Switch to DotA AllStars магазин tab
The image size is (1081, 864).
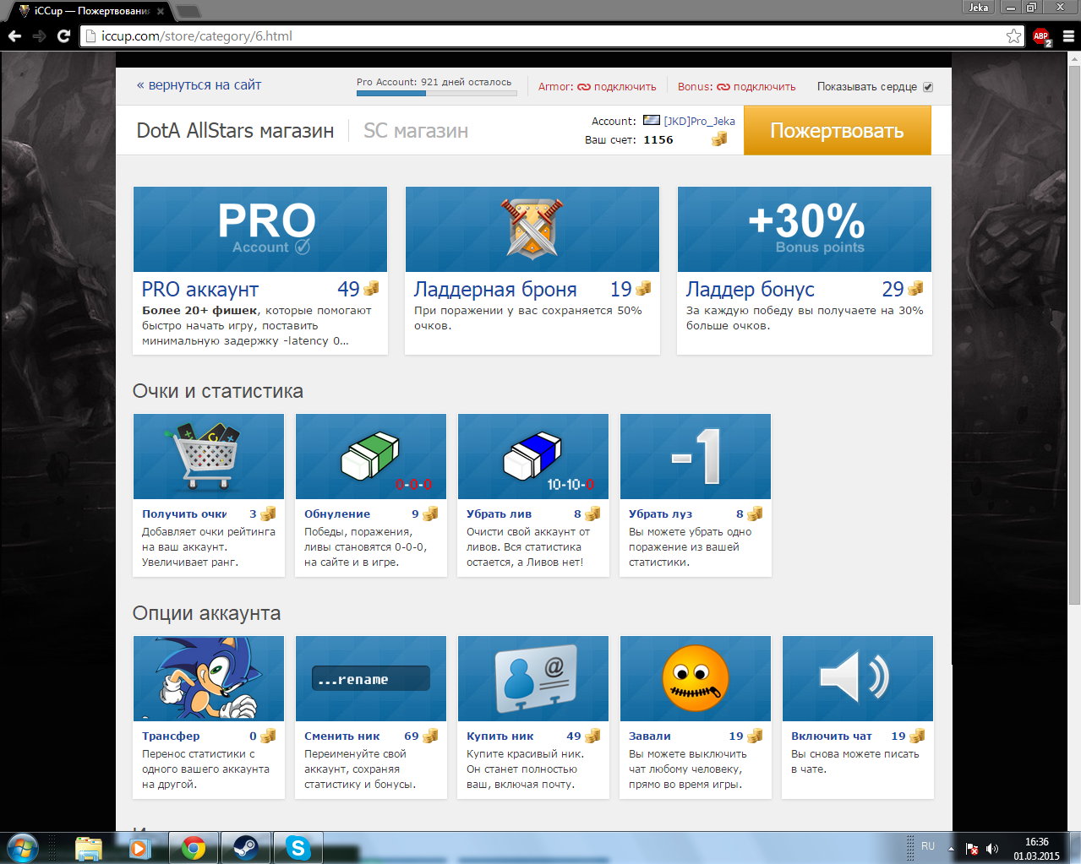[x=235, y=131]
